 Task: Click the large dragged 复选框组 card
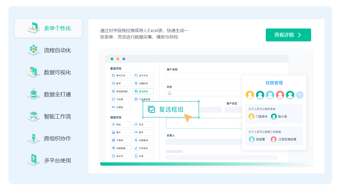click(x=171, y=109)
